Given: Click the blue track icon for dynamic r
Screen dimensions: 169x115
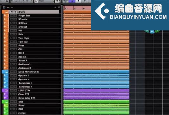Looking at the screenshot, I should pyautogui.click(x=5, y=79).
